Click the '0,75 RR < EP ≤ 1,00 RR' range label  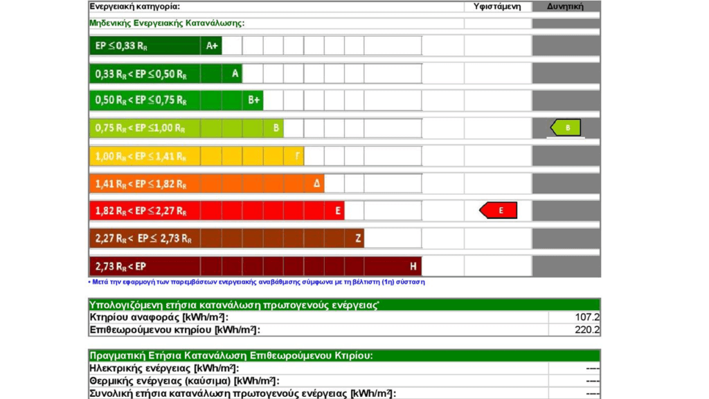click(x=140, y=128)
